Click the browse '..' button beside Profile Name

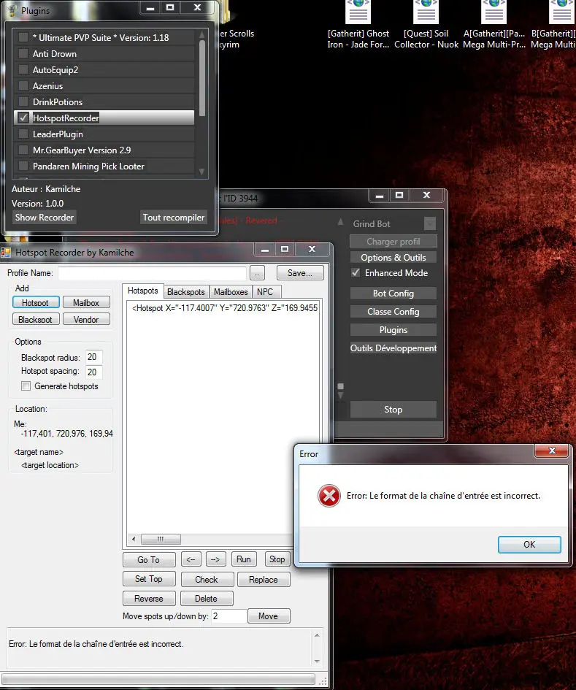coord(257,273)
